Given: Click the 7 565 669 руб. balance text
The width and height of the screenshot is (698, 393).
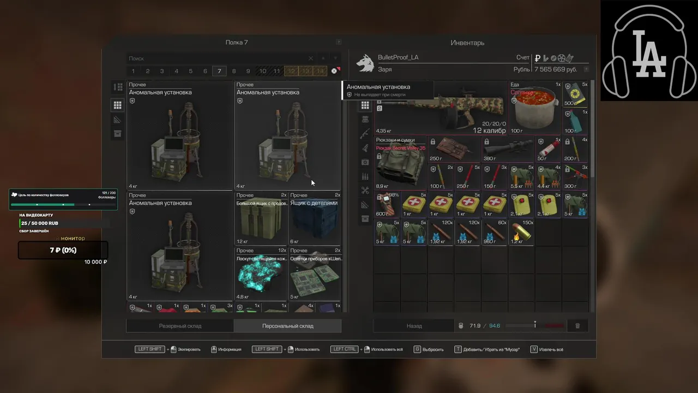Looking at the screenshot, I should coord(556,70).
